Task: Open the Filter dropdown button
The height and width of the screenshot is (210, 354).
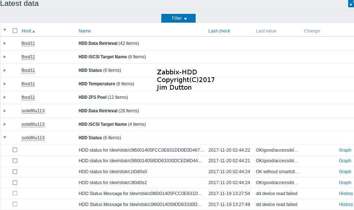Action: pyautogui.click(x=178, y=18)
